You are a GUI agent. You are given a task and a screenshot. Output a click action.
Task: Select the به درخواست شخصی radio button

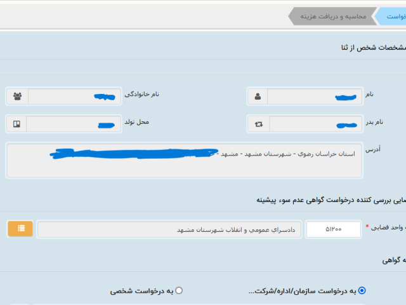(x=179, y=290)
